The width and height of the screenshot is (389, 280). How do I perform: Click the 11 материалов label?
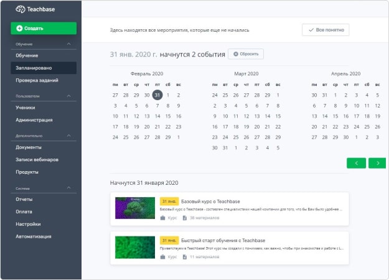(204, 257)
